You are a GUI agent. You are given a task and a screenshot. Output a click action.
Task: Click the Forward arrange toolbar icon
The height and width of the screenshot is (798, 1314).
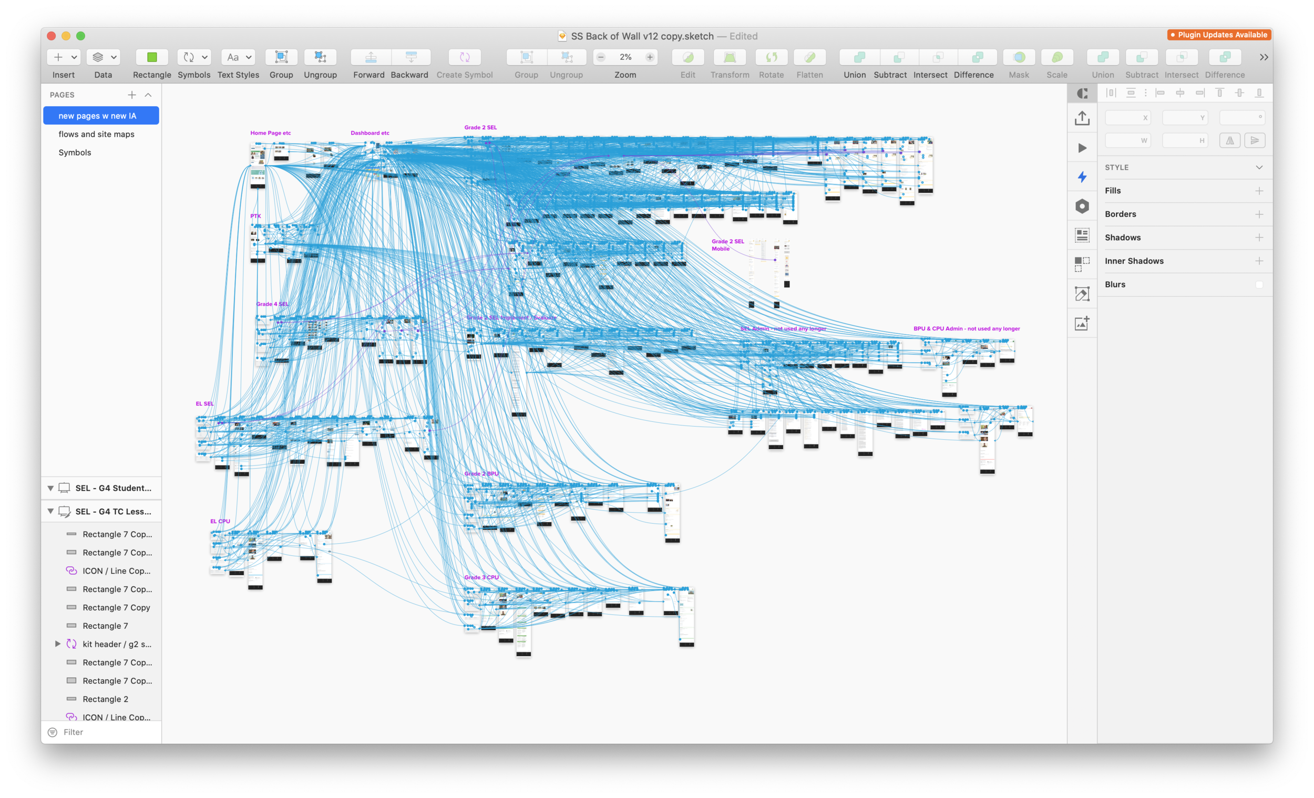[x=371, y=57]
